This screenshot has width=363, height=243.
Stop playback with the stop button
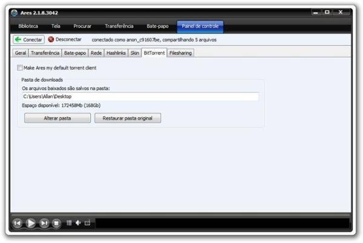(56, 223)
